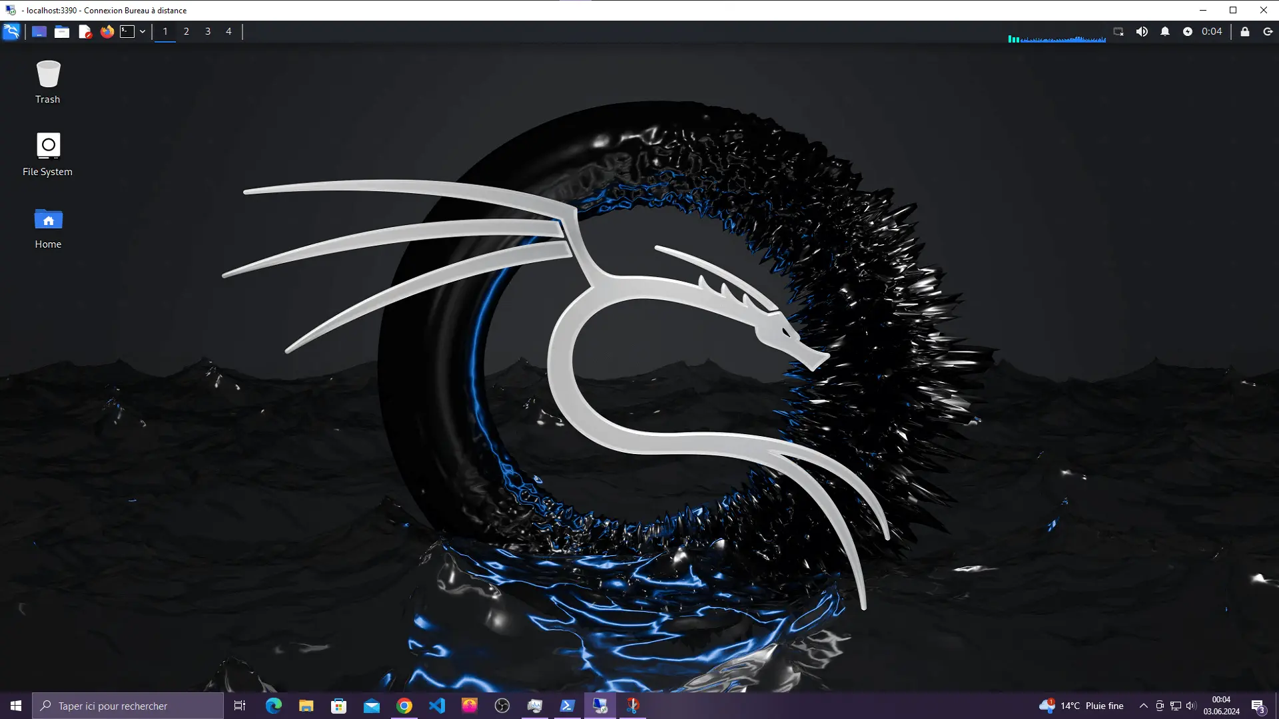Viewport: 1279px width, 719px height.
Task: Lock the screen with padlock icon
Action: click(x=1245, y=31)
